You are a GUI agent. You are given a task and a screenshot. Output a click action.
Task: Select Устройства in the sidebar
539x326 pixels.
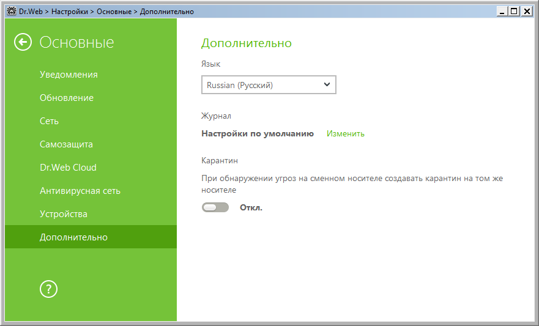(x=64, y=214)
